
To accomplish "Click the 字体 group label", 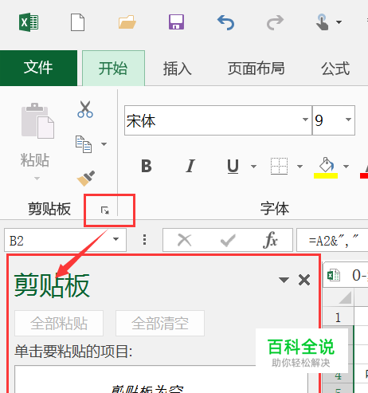I will tap(275, 209).
